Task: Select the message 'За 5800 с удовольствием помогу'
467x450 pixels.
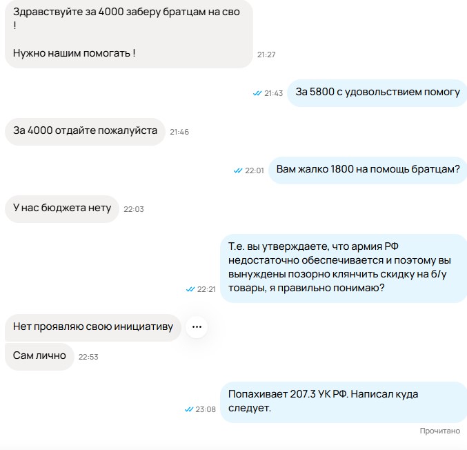Action: [377, 93]
